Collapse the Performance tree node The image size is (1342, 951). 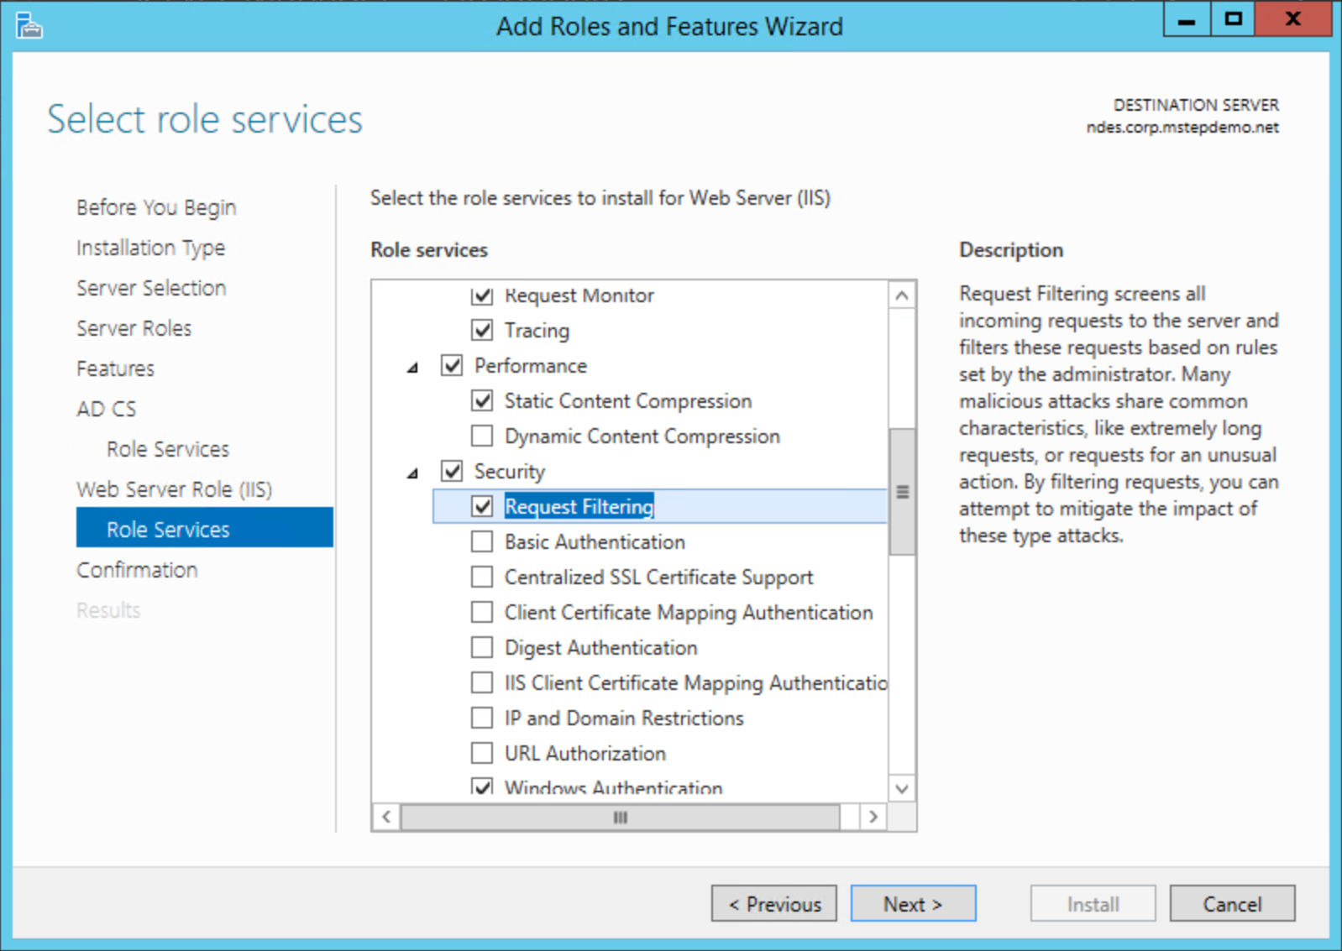[x=412, y=368]
